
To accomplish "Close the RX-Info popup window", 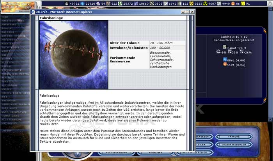I will (x=192, y=12).
